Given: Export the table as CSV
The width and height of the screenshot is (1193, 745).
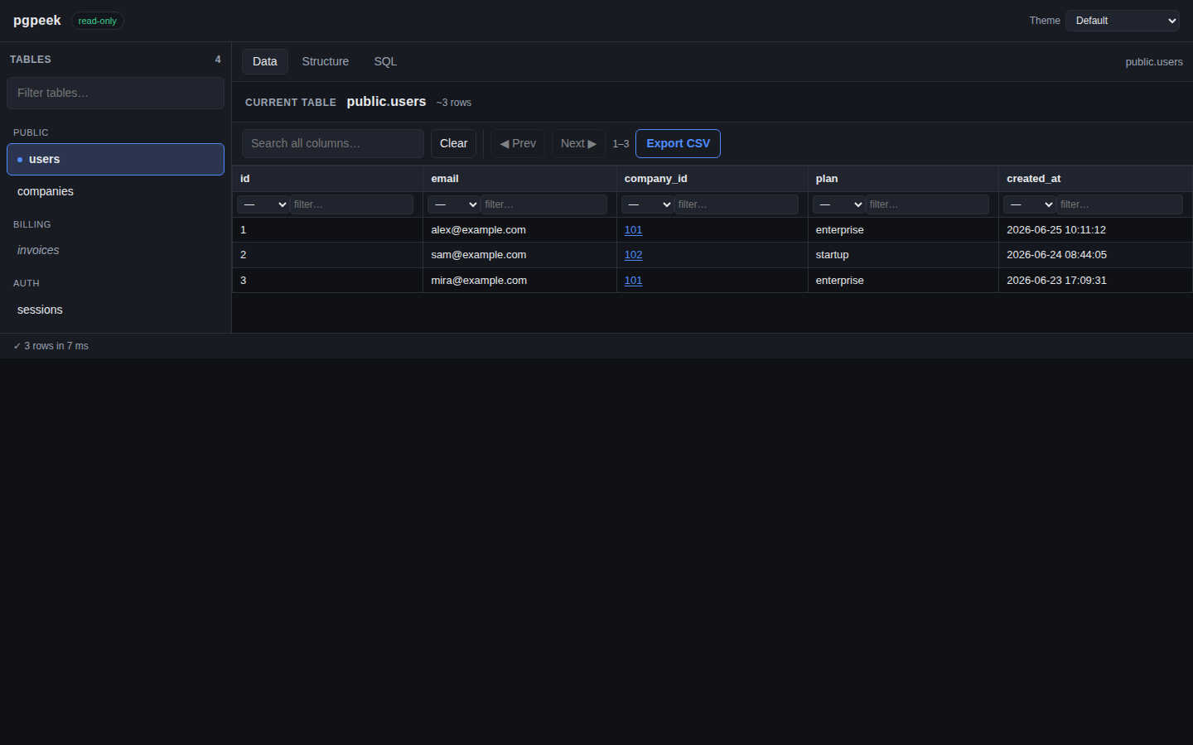Looking at the screenshot, I should pyautogui.click(x=678, y=143).
